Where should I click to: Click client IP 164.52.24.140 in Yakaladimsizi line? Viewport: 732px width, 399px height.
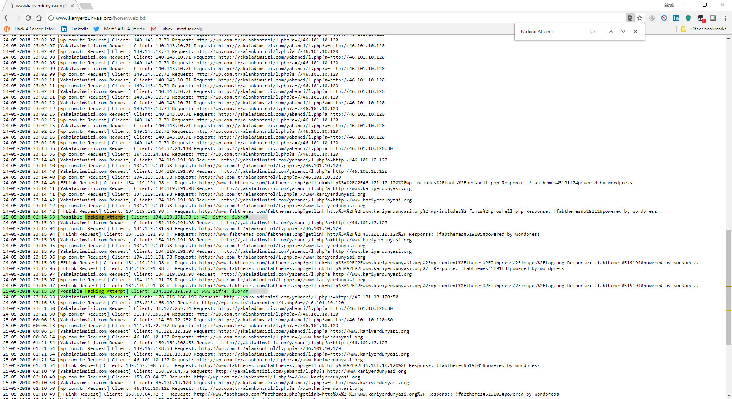[173, 148]
